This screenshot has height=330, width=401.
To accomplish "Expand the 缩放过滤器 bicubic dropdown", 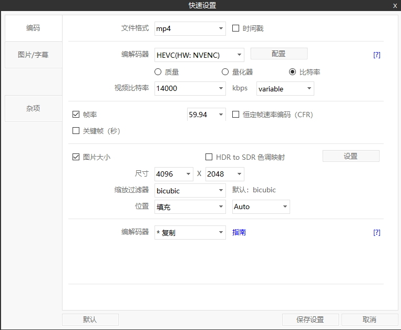I will [190, 190].
